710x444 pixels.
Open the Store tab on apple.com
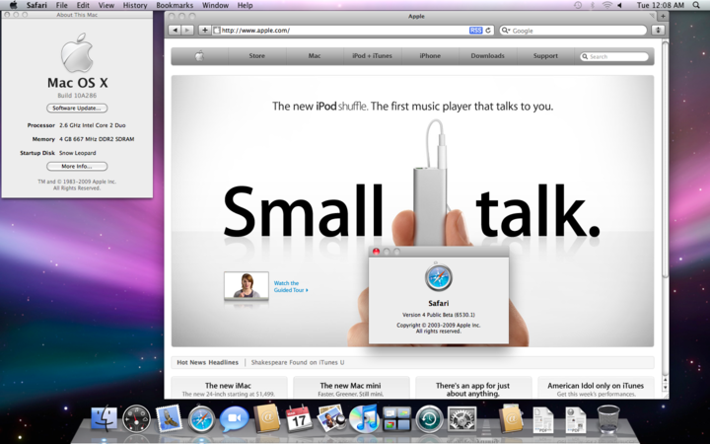pos(256,56)
